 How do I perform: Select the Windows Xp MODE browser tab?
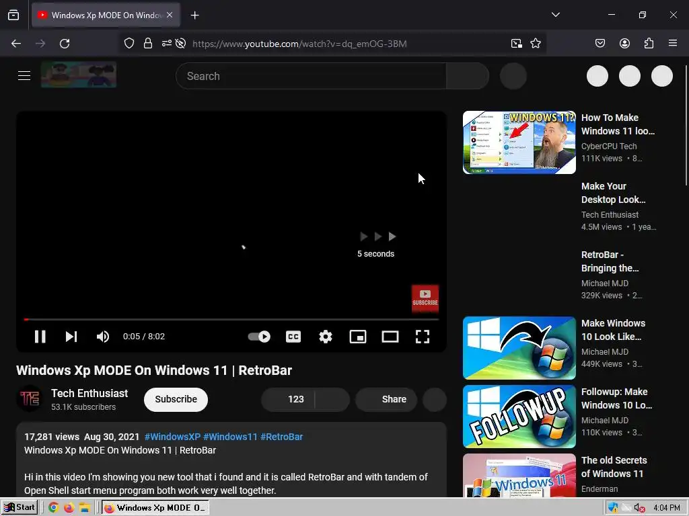click(106, 15)
